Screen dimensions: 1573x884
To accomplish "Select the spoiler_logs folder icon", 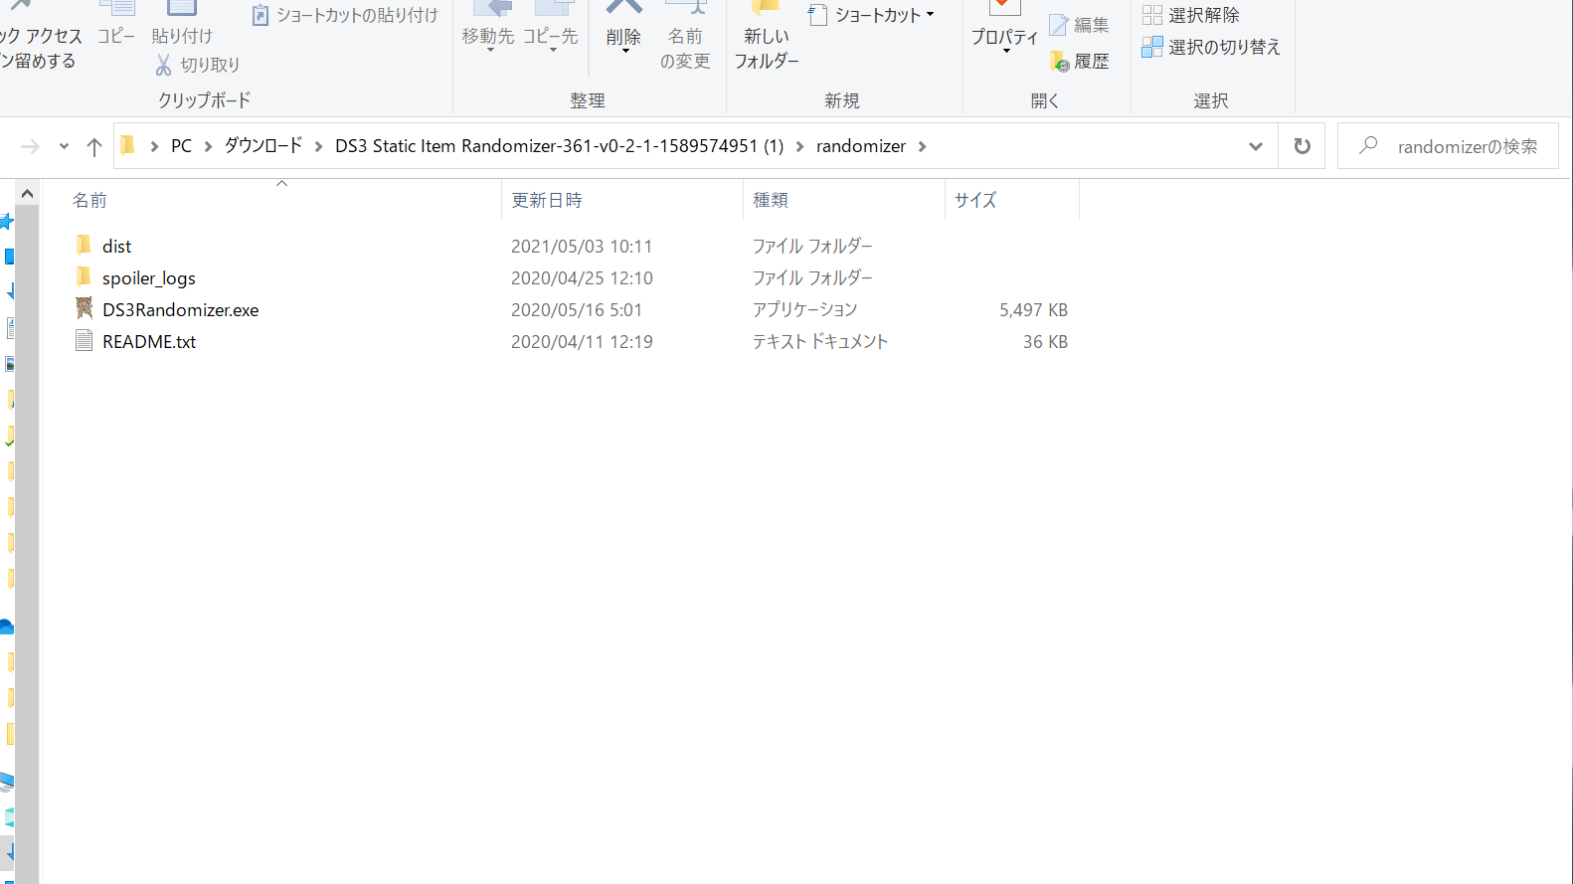I will 84,276.
